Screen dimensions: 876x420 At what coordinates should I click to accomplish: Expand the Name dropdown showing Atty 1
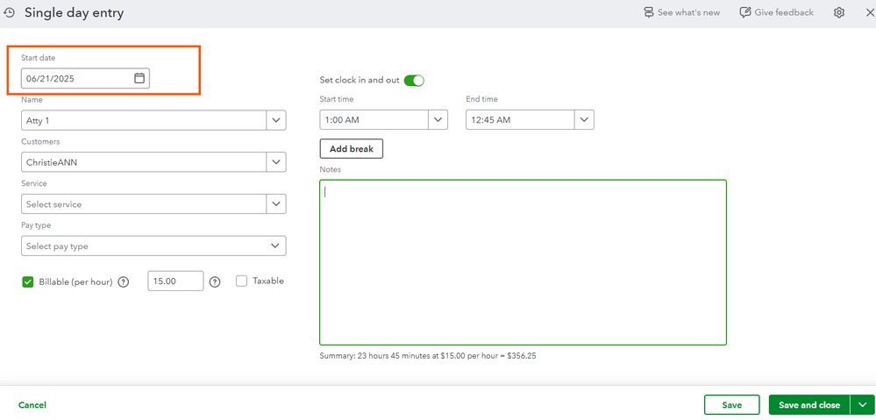click(276, 120)
